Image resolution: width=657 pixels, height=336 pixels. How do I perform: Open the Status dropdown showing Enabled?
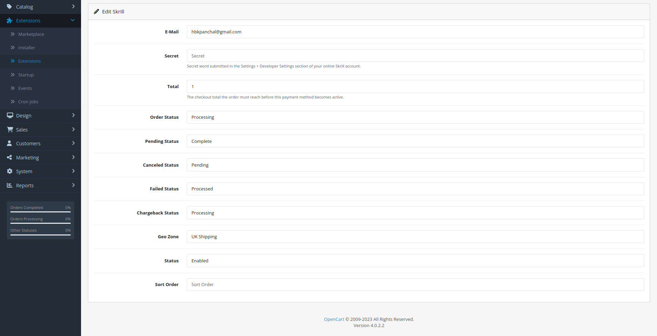coord(415,261)
